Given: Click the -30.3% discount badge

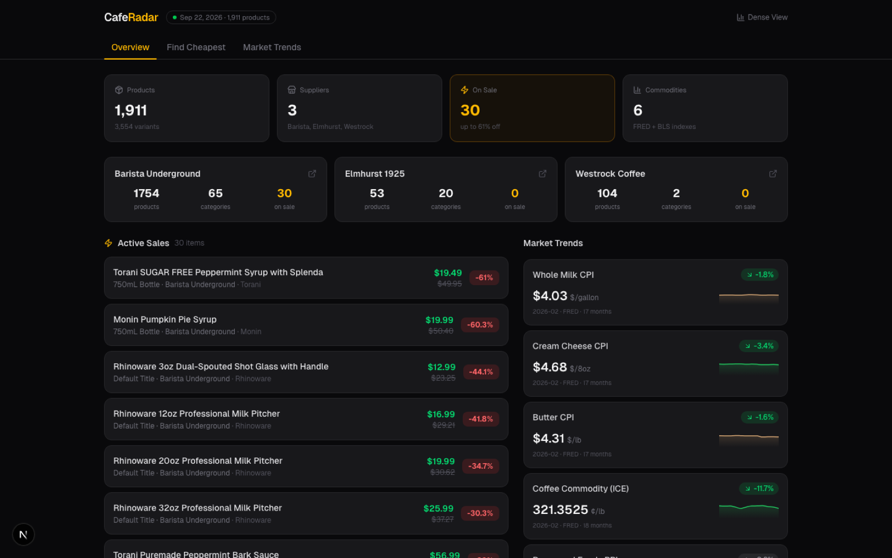Looking at the screenshot, I should pos(480,513).
